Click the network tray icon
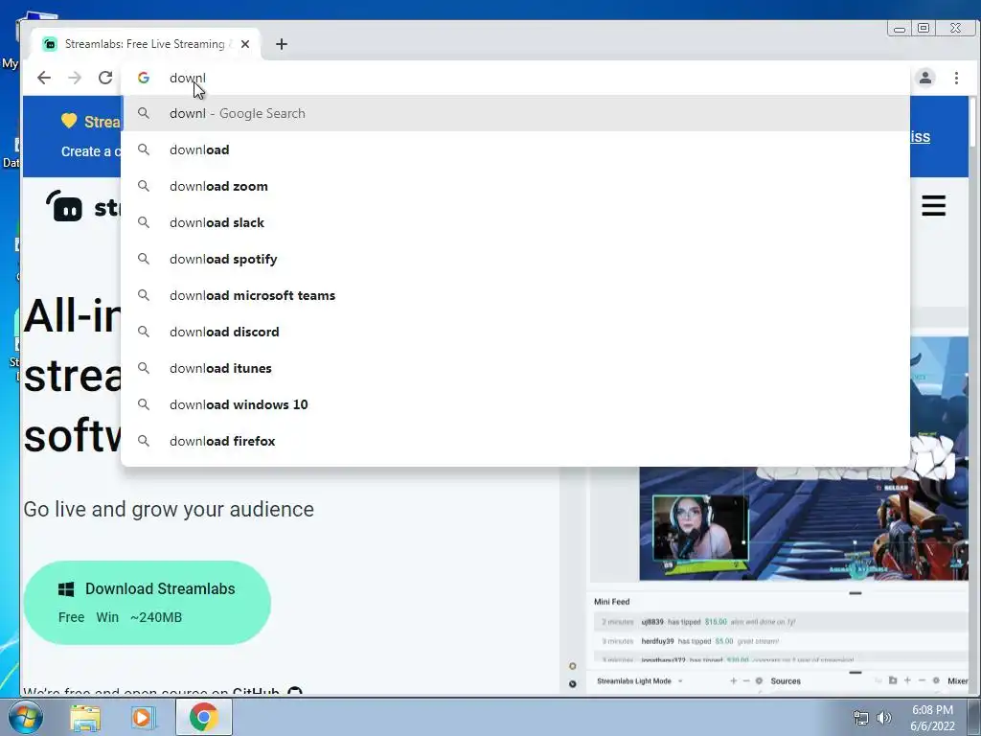Image resolution: width=981 pixels, height=736 pixels. [861, 718]
